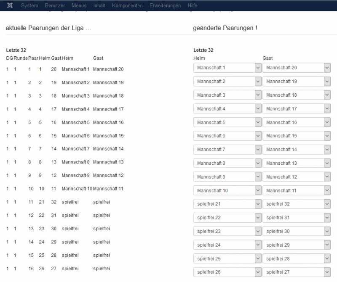
Task: Expand the spielfrei 31 guest dropdown
Action: (x=297, y=218)
